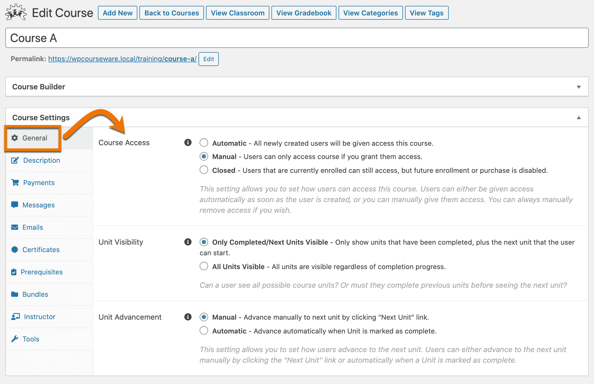
Task: Open the course-a permalink URL
Action: (x=122, y=59)
